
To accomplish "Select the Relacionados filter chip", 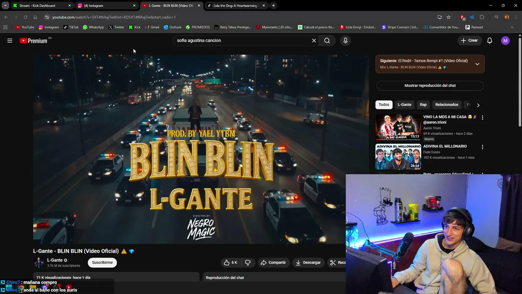I will coord(447,105).
